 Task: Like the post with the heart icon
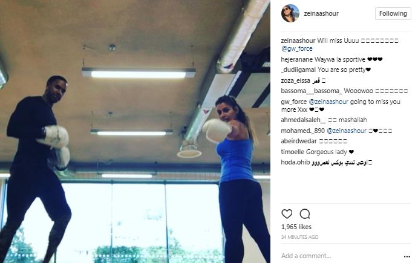[287, 213]
